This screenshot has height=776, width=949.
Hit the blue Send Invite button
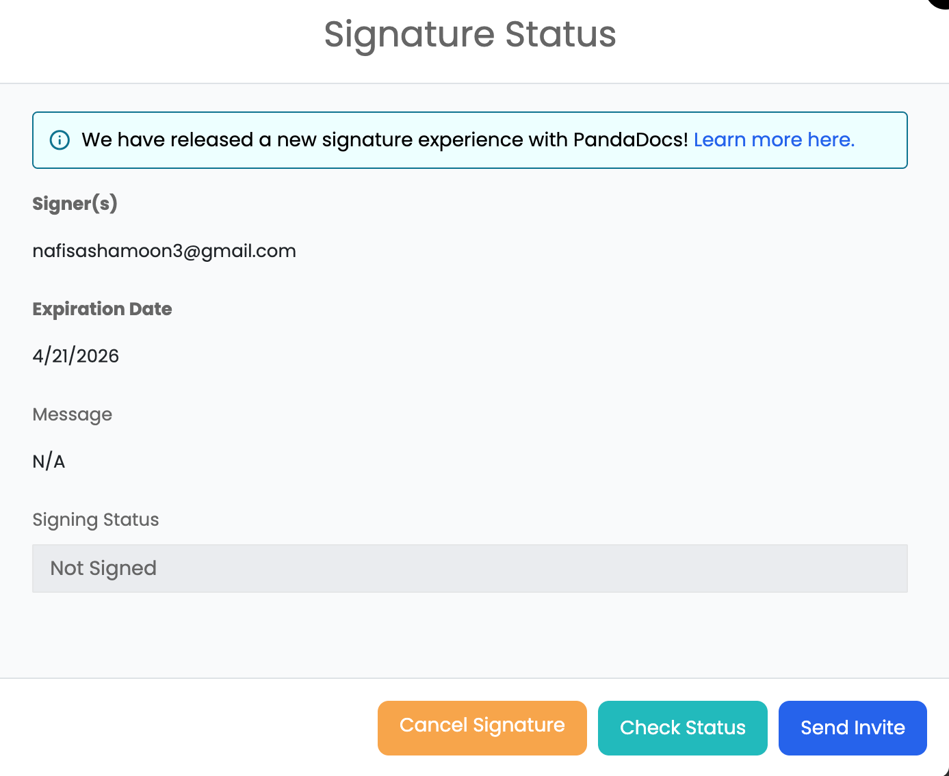point(852,727)
